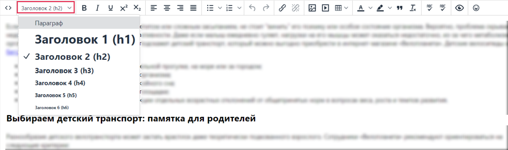Image resolution: width=508 pixels, height=150 pixels.
Task: Toggle bold formatting
Action: [84, 8]
